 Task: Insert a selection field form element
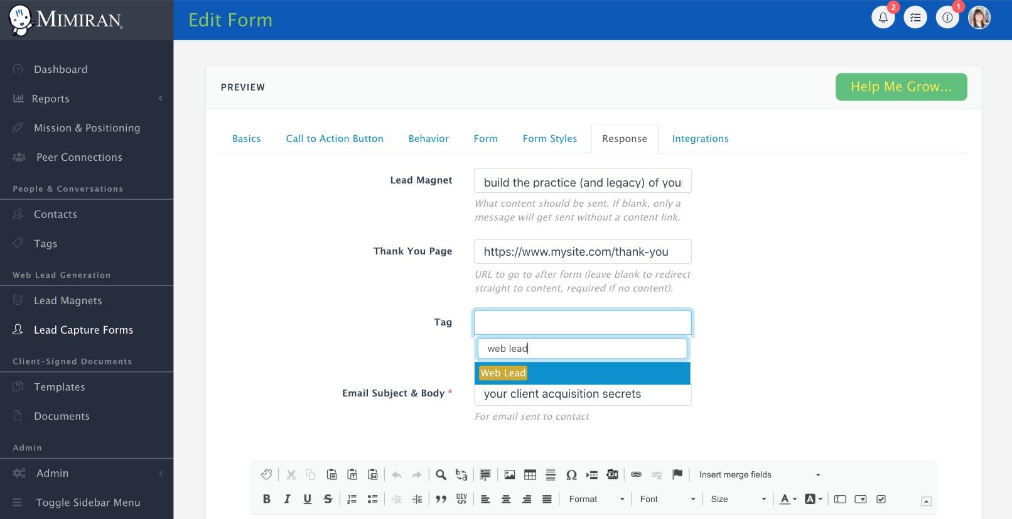coord(861,499)
